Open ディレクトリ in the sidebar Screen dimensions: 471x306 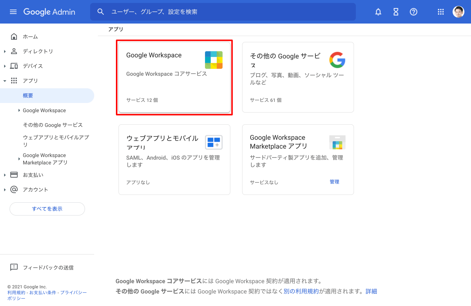pyautogui.click(x=38, y=51)
